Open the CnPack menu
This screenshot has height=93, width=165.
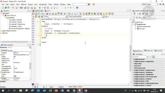(x=56, y=4)
